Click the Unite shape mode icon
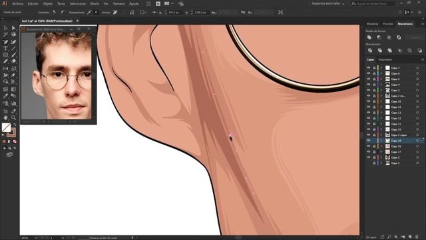This screenshot has width=426, height=240. 369,37
